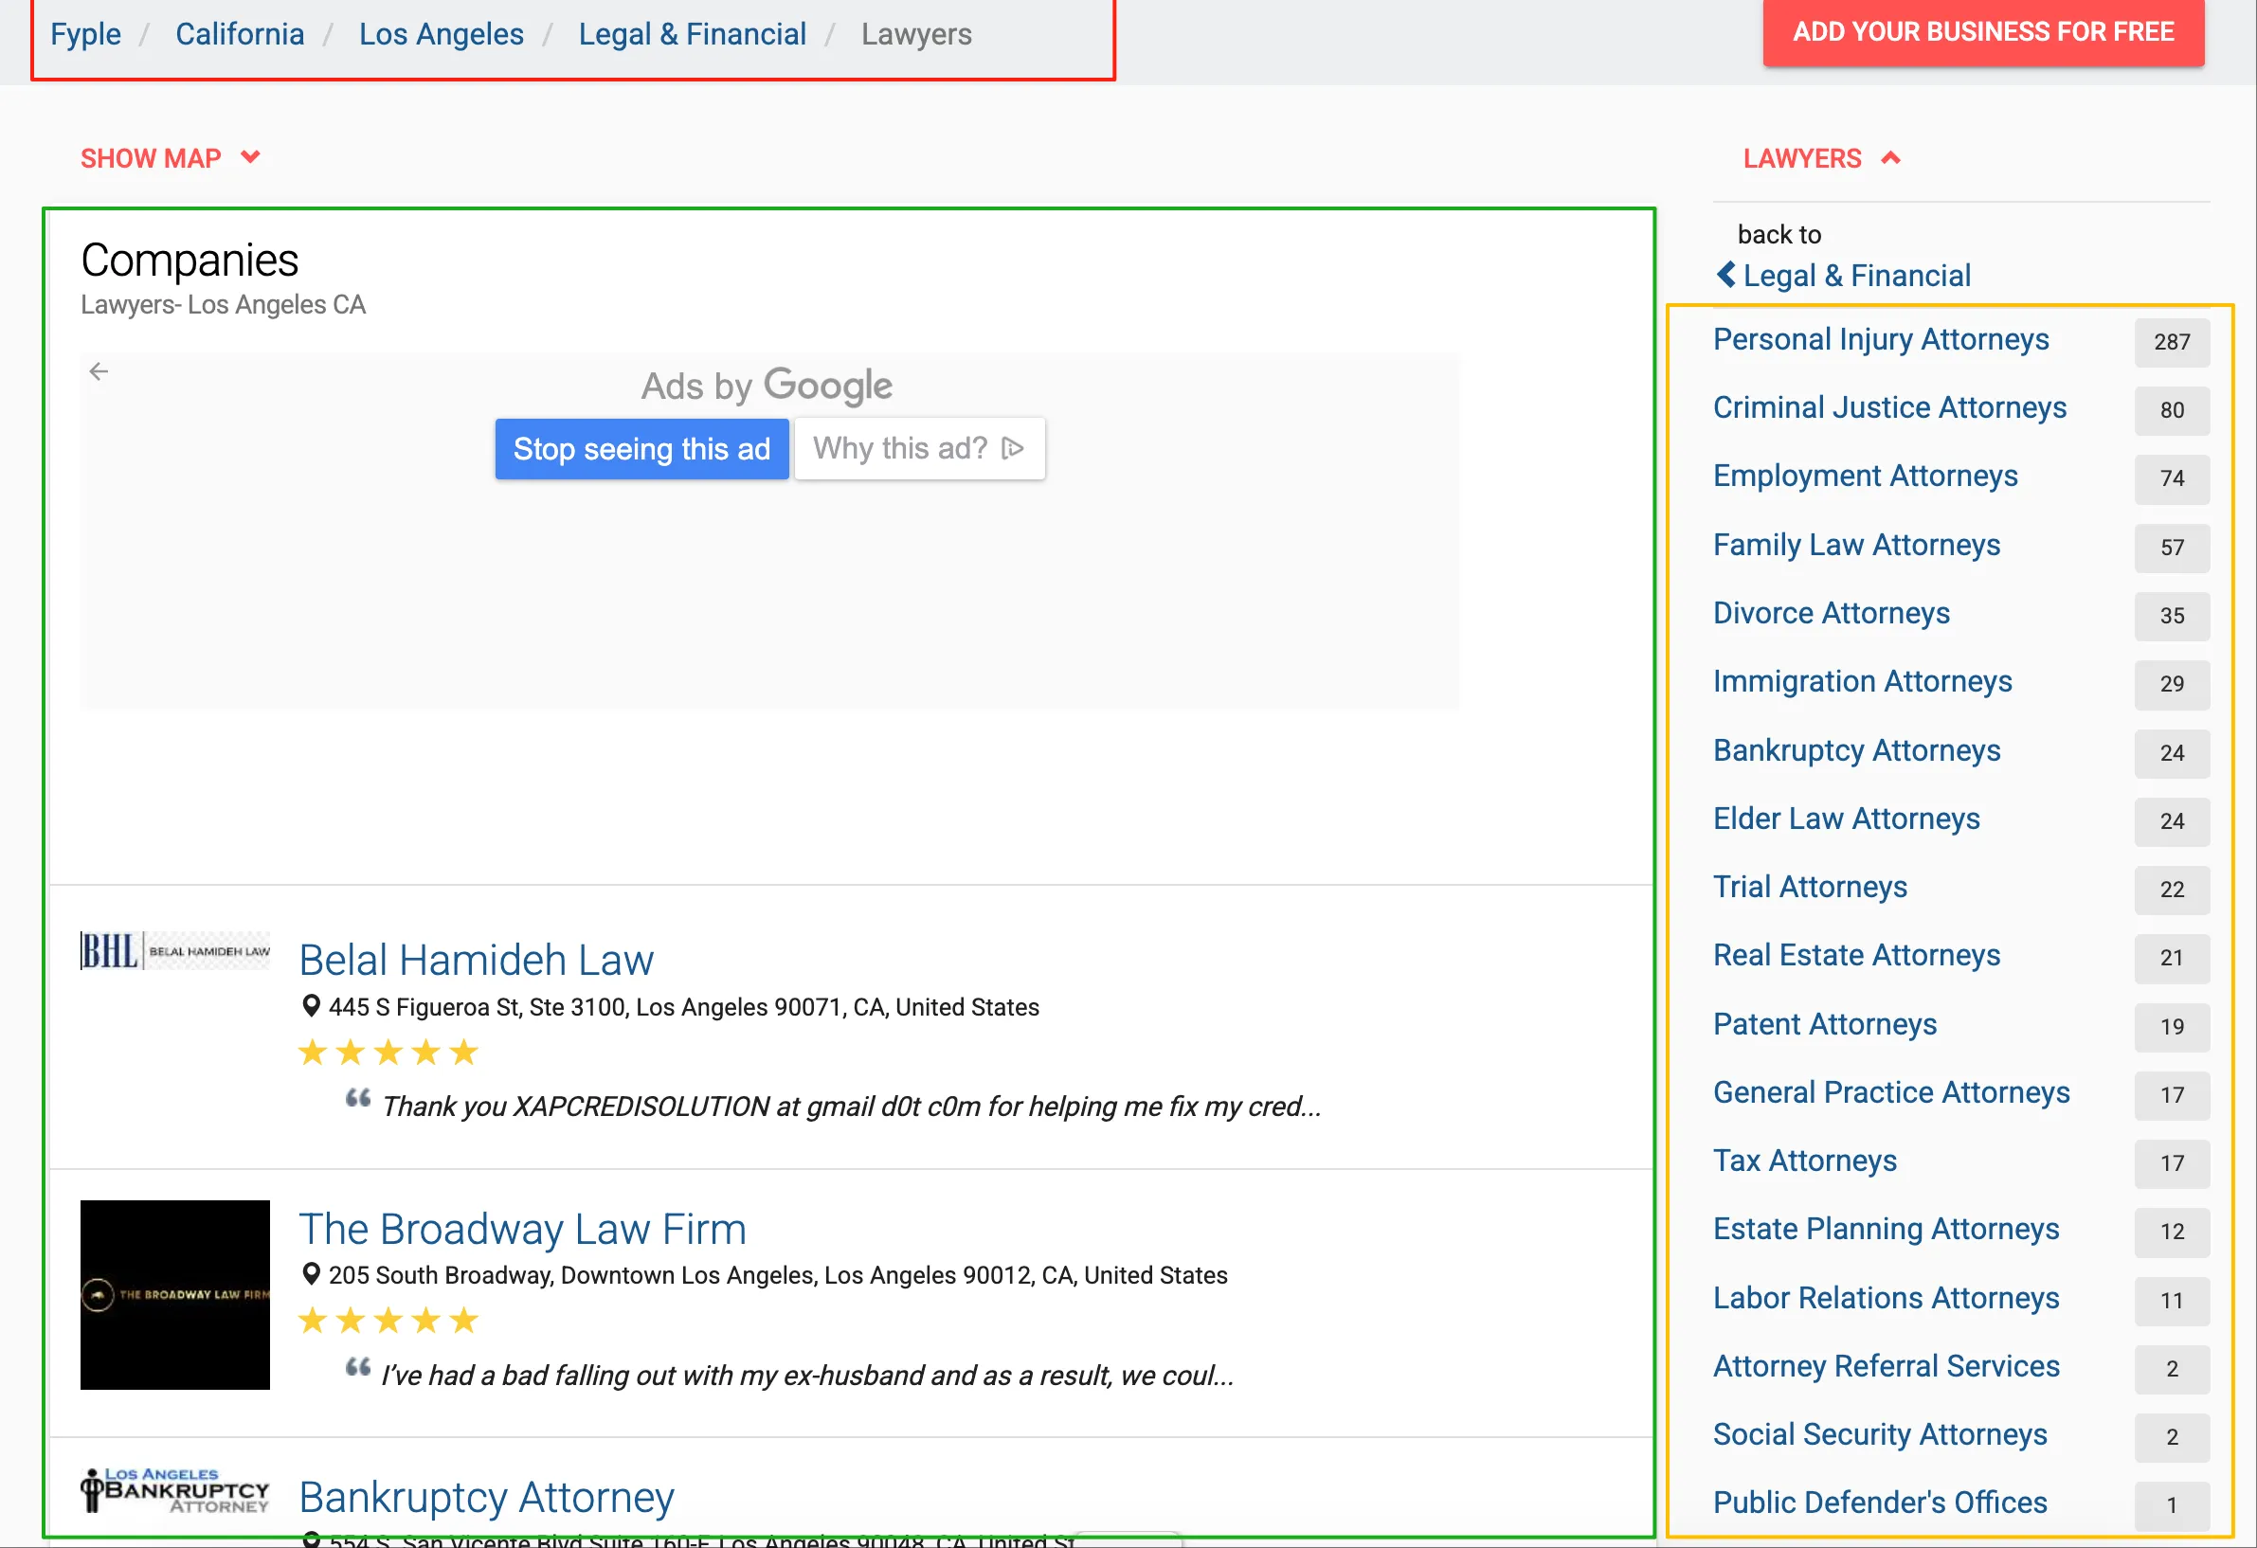2257x1548 pixels.
Task: Click the map pin beside 205 South Broadway
Action: [x=311, y=1273]
